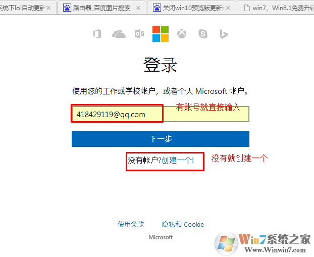Click the Skype icon
Image resolution: width=314 pixels, height=257 pixels.
click(203, 34)
